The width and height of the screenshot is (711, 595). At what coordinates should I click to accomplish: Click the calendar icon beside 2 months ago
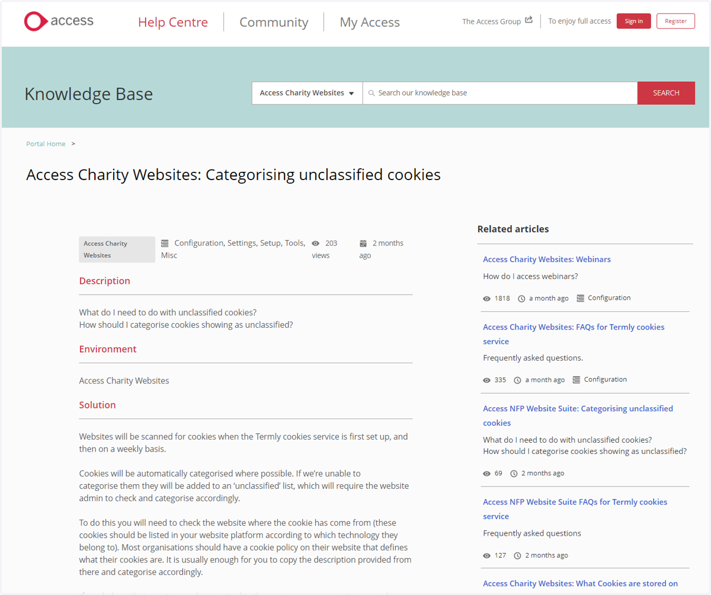pos(363,243)
